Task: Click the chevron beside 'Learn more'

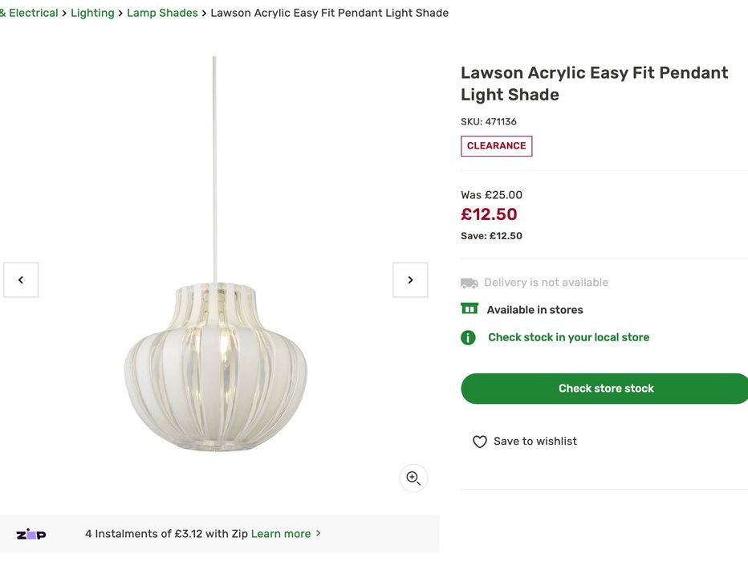Action: coord(319,533)
